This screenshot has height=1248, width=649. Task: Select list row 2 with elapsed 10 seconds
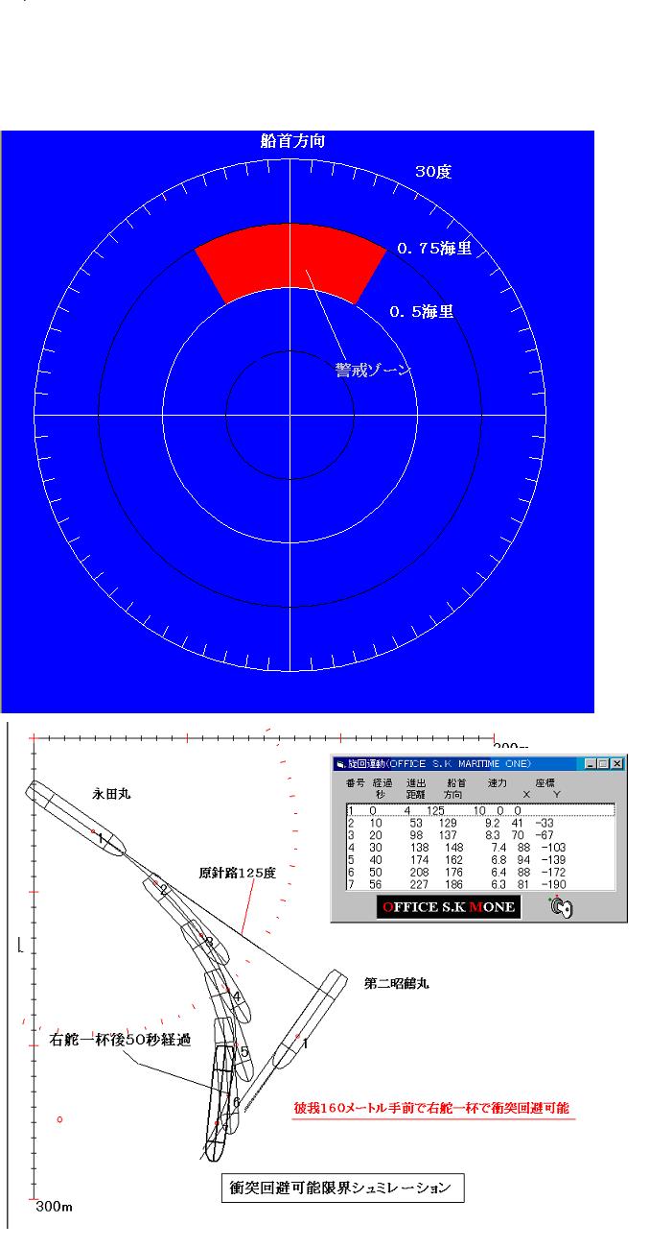click(x=479, y=823)
